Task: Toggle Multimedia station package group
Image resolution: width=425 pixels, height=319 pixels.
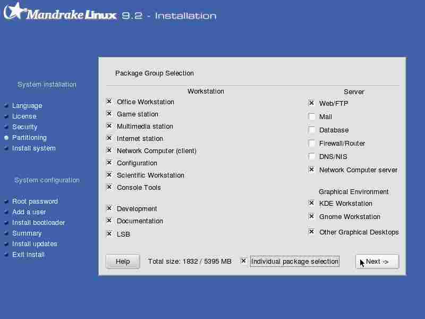Action: click(109, 126)
